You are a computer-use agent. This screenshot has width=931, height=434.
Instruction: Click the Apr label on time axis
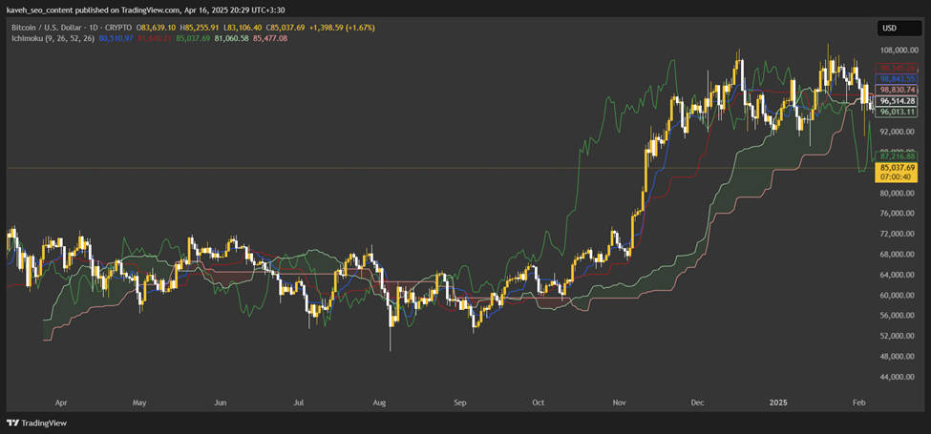60,403
